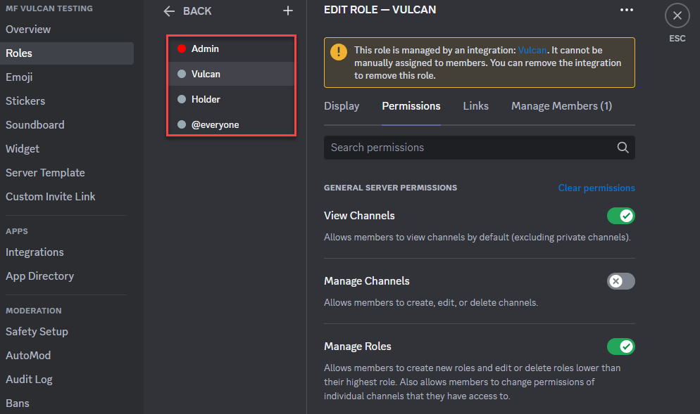Click the search magnifier icon
This screenshot has width=700, height=414.
click(623, 148)
